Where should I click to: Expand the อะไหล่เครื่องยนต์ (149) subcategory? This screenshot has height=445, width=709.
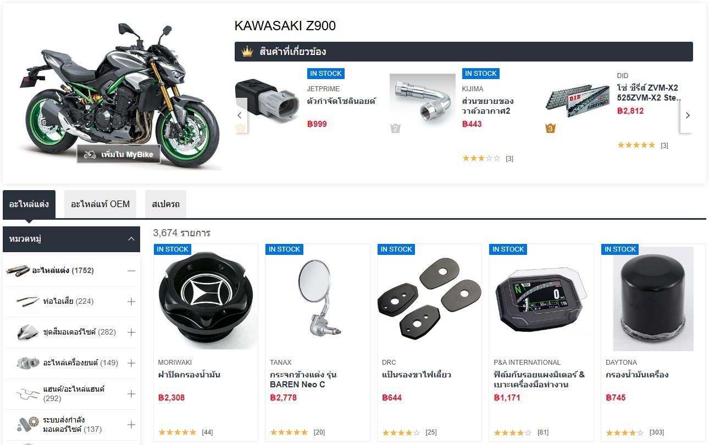coord(131,363)
